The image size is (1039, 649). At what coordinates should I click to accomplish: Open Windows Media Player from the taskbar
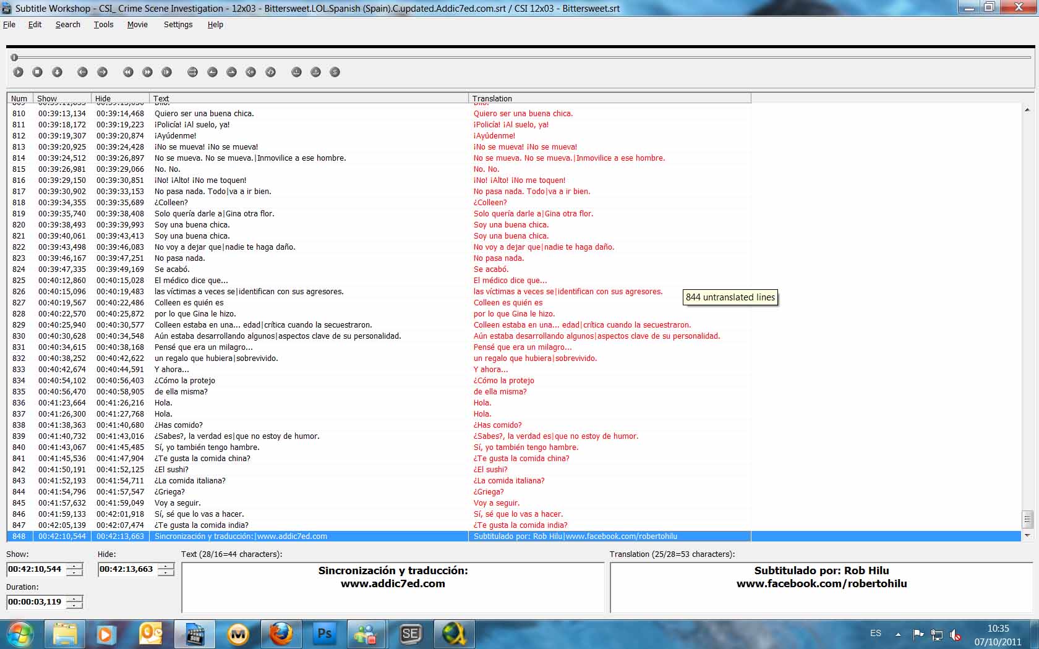[105, 634]
